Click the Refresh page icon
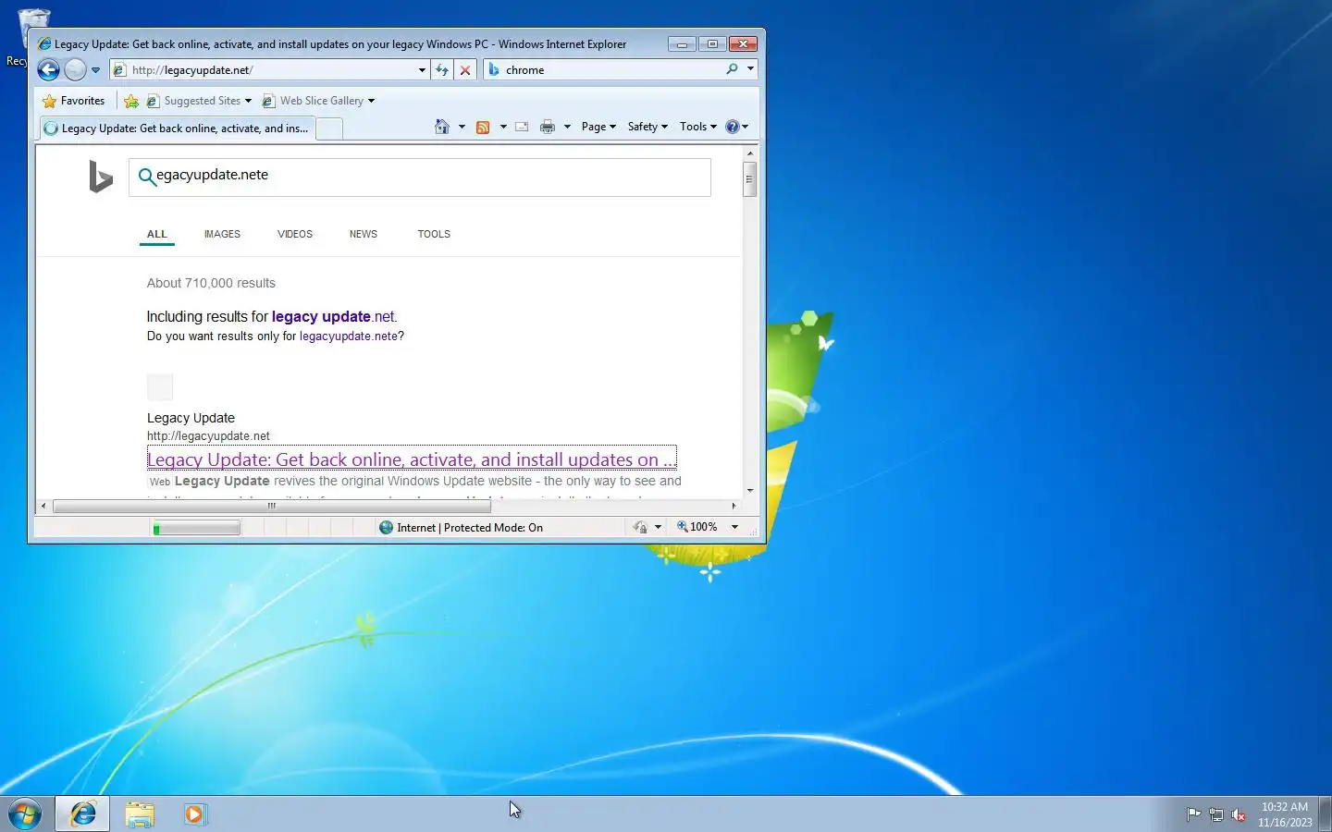The image size is (1332, 832). pyautogui.click(x=442, y=70)
